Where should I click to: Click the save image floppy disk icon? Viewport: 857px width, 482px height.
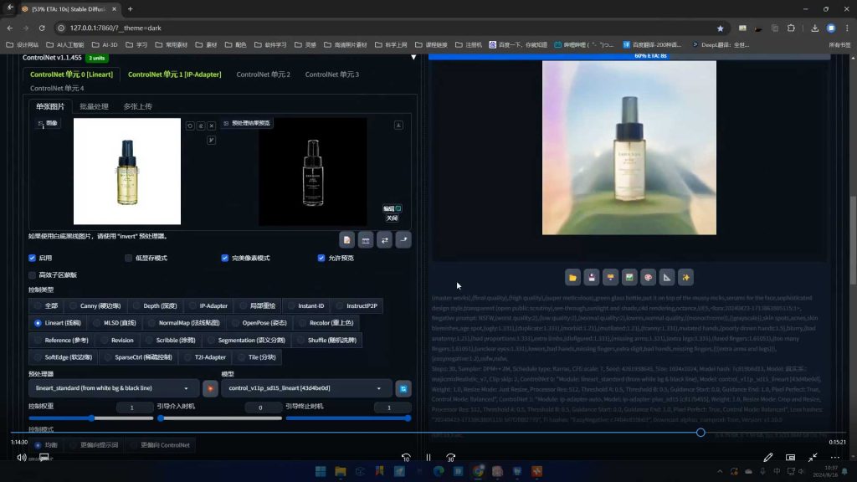pyautogui.click(x=591, y=277)
